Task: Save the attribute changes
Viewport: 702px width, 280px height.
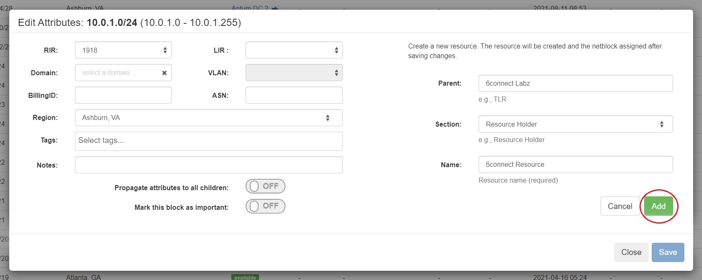Action: tap(668, 252)
